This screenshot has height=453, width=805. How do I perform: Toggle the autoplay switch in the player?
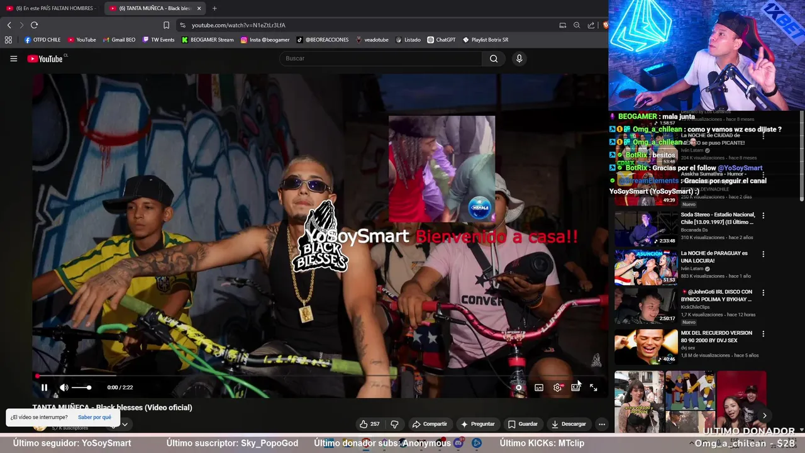[519, 388]
